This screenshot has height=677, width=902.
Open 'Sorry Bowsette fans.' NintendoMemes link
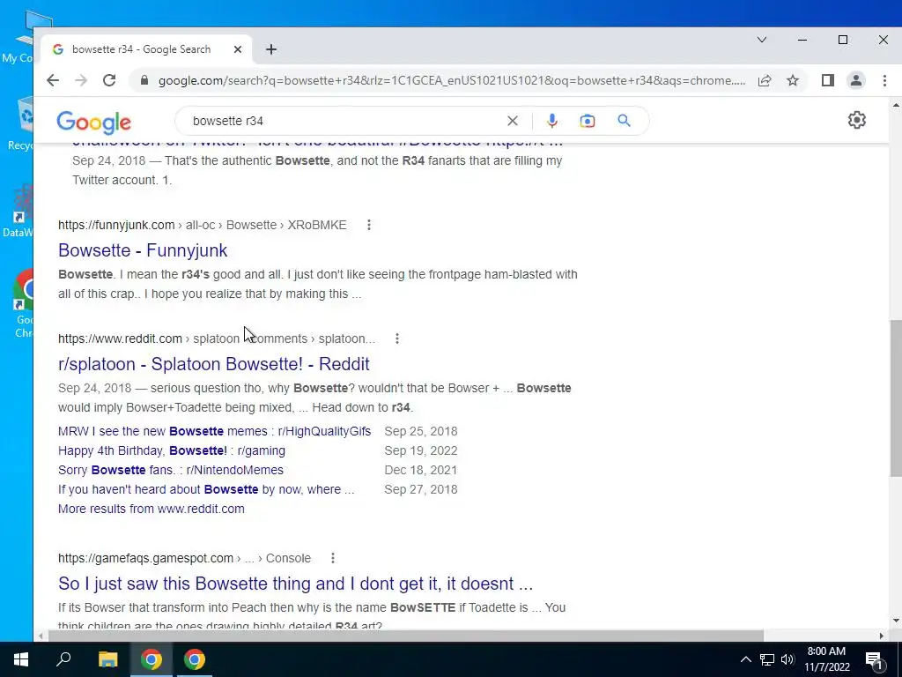[170, 470]
